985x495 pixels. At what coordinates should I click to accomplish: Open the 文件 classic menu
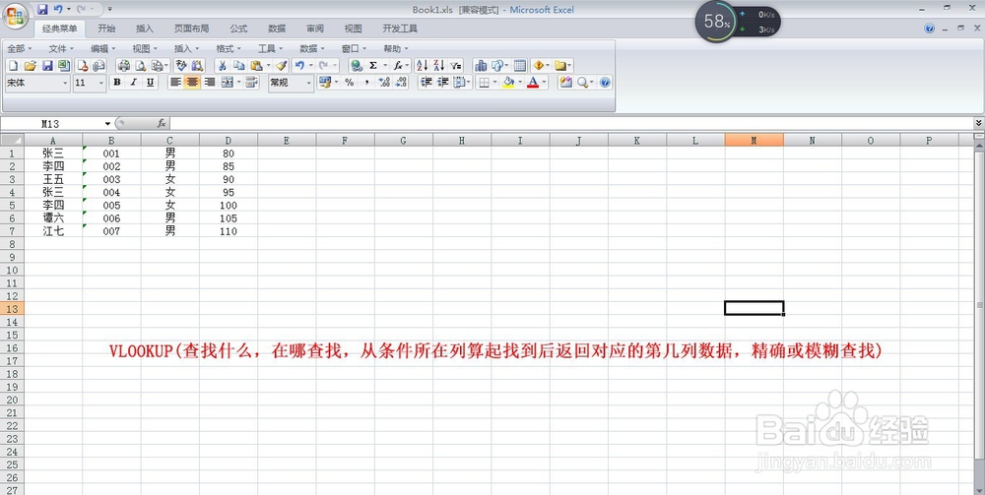(61, 48)
